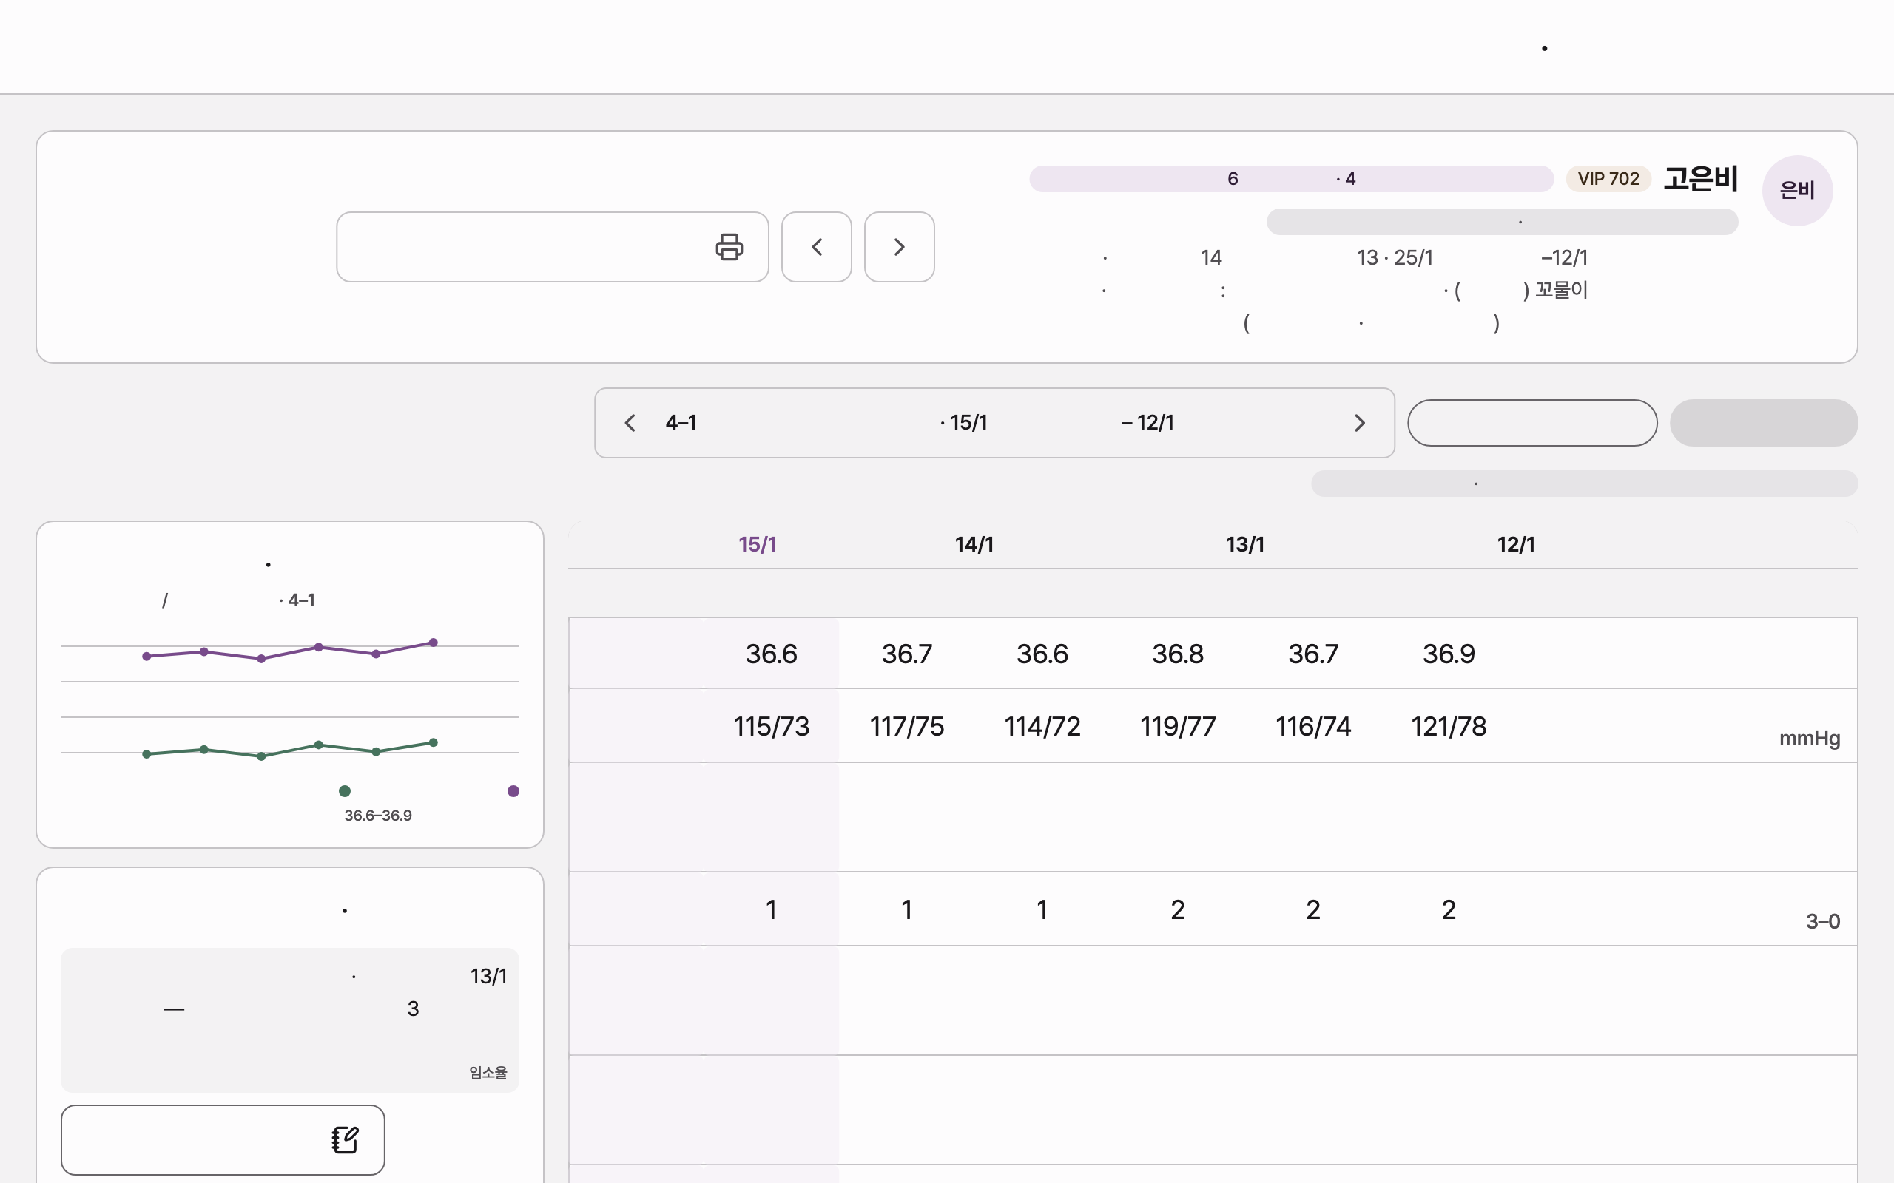Click the 36.9 temperature cell
1894x1183 pixels.
pos(1449,654)
